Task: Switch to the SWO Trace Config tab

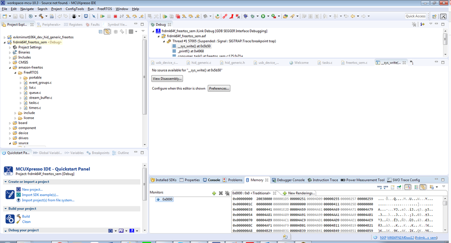Action: pos(404,180)
